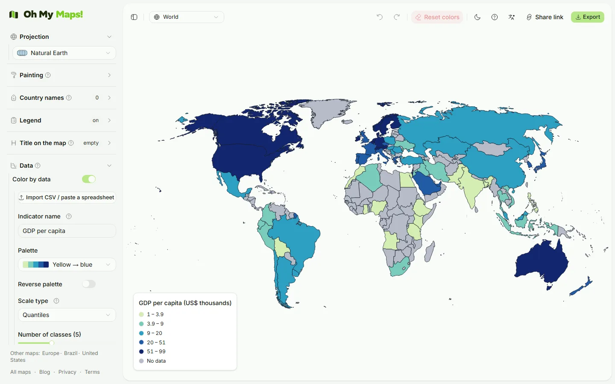The width and height of the screenshot is (615, 384).
Task: Open the Brazil map link
Action: [x=71, y=353]
